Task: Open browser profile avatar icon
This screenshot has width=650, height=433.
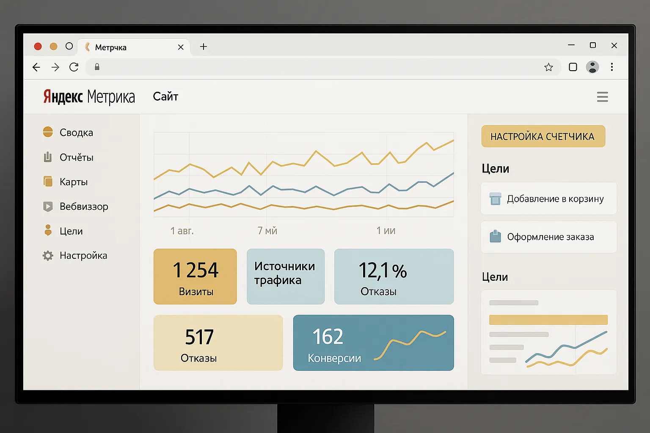Action: [x=592, y=67]
